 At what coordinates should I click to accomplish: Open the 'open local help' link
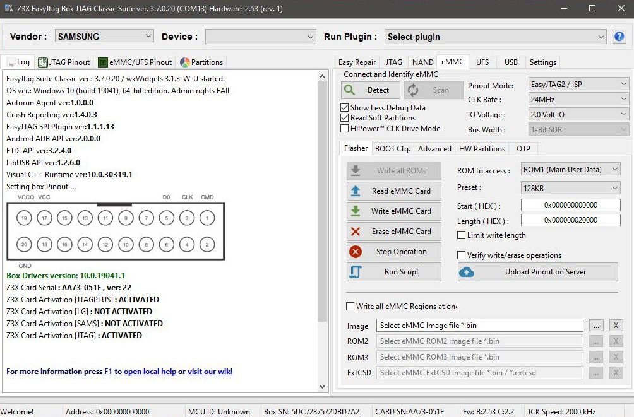click(150, 372)
